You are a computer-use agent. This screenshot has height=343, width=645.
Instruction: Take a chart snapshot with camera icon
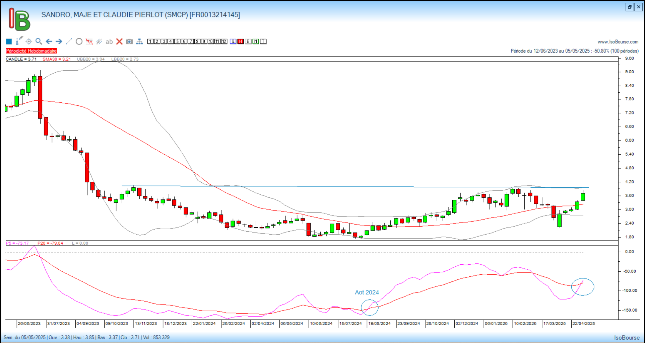129,41
